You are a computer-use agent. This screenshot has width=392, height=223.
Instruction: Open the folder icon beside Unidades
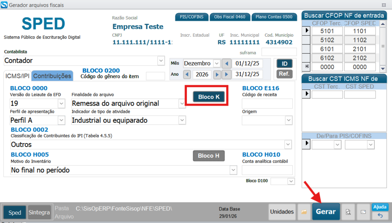tap(304, 212)
